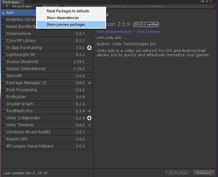Enable Show preview packages option
This screenshot has width=218, height=177.
coord(66,24)
